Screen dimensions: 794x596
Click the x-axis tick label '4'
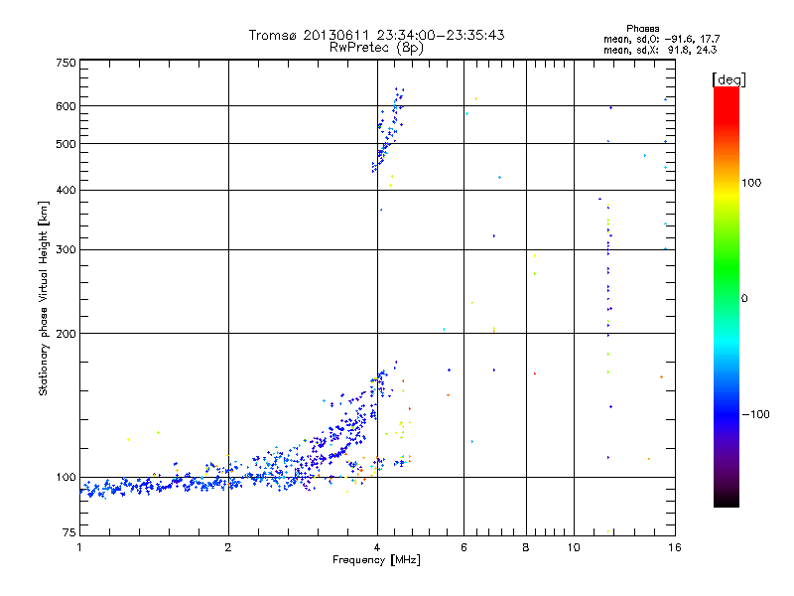[x=377, y=547]
